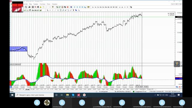Click the blue question mark help icon
The height and width of the screenshot is (108, 192).
coord(181,87)
